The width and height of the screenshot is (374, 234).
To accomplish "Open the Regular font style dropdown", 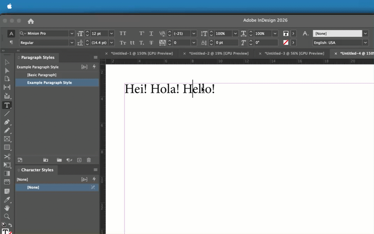I will coord(72,43).
